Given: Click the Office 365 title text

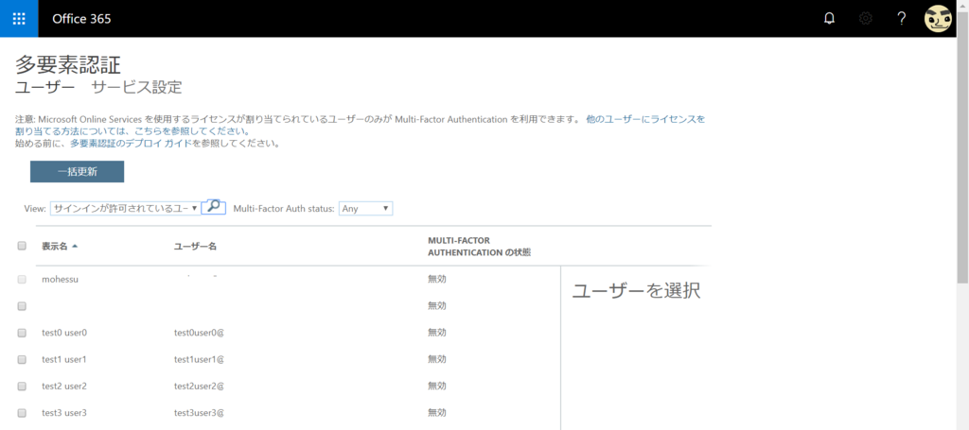Looking at the screenshot, I should pyautogui.click(x=81, y=19).
